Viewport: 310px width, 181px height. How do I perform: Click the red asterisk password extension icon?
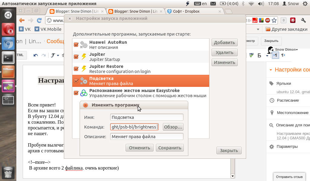pos(293,20)
